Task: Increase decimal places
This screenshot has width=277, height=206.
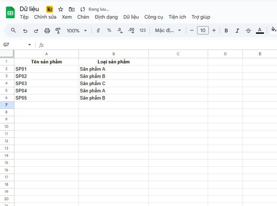Action: click(131, 31)
